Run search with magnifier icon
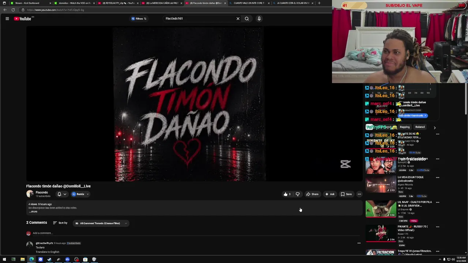The width and height of the screenshot is (468, 263). pos(247,19)
